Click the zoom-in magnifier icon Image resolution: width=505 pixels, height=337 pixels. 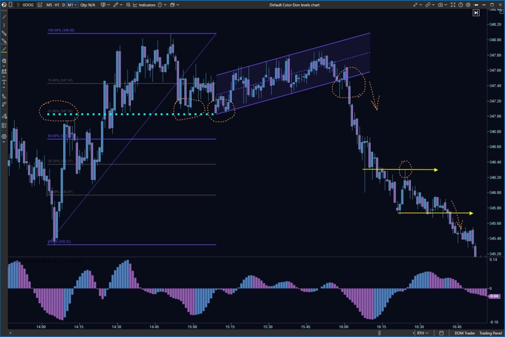pyautogui.click(x=128, y=5)
